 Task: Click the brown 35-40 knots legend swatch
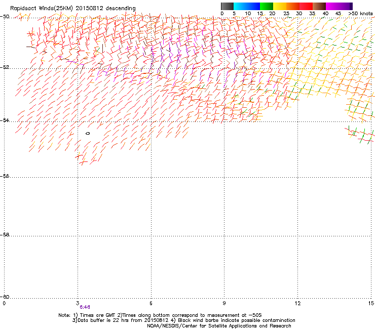coord(319,6)
